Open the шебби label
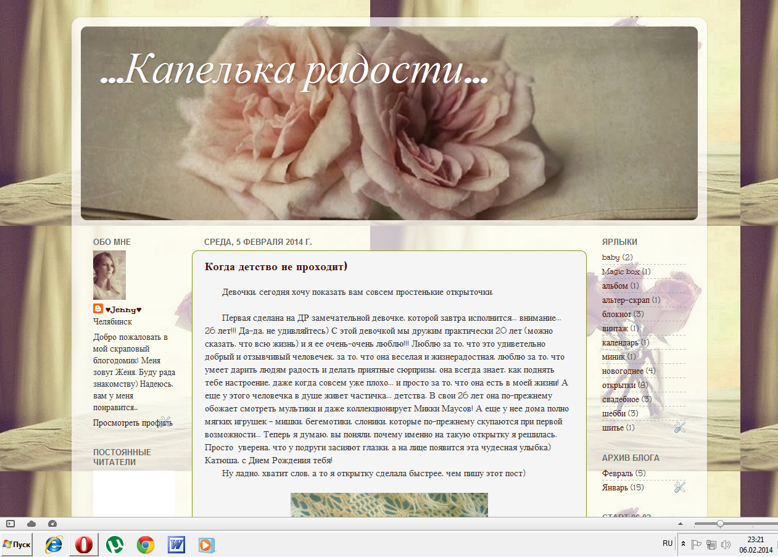Image resolution: width=778 pixels, height=557 pixels. click(x=613, y=413)
